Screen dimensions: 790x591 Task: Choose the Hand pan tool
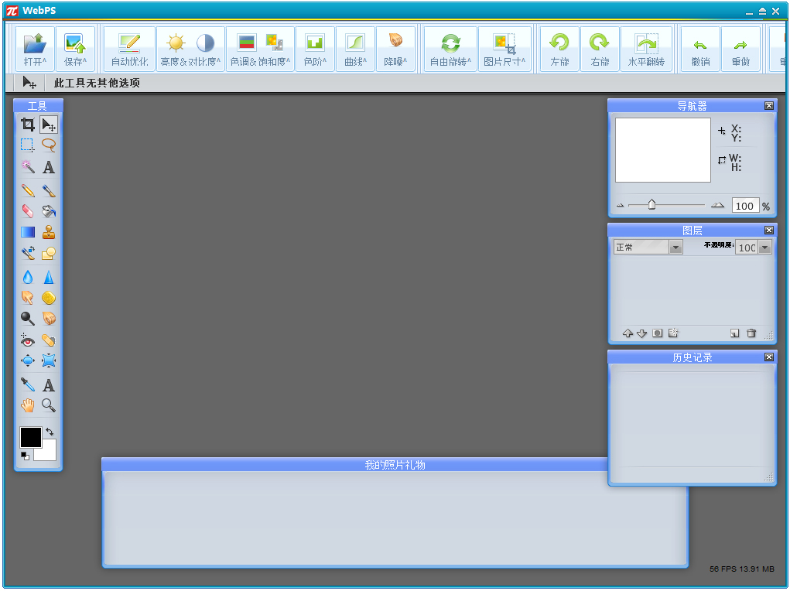coord(28,405)
